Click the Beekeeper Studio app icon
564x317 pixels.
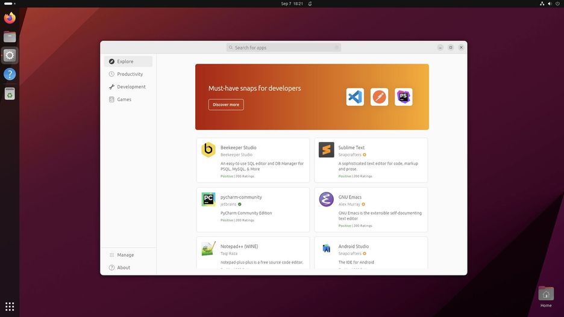click(208, 150)
